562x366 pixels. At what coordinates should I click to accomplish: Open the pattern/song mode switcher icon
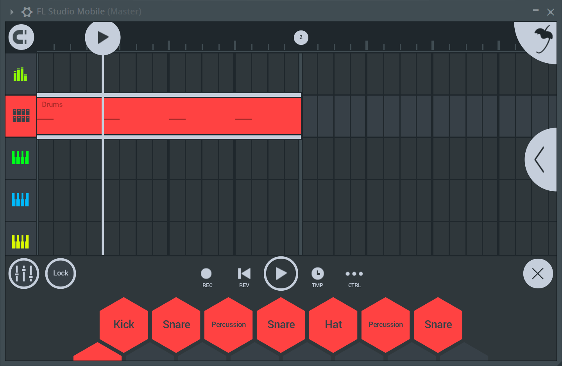(21, 37)
